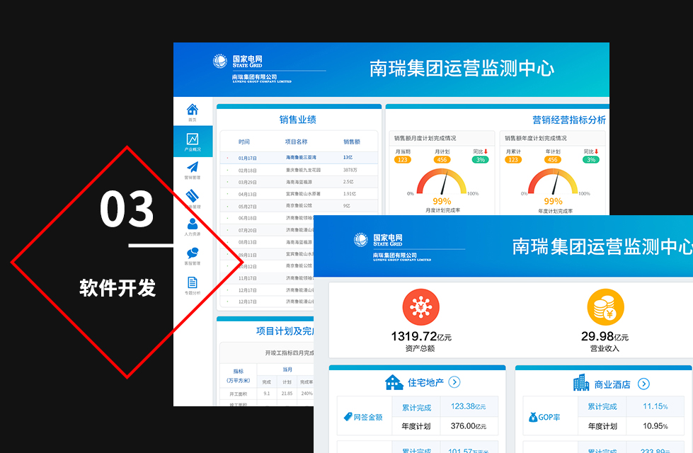Click the 123.38亿元 累计完成 value
Image resolution: width=693 pixels, height=453 pixels.
(x=469, y=406)
